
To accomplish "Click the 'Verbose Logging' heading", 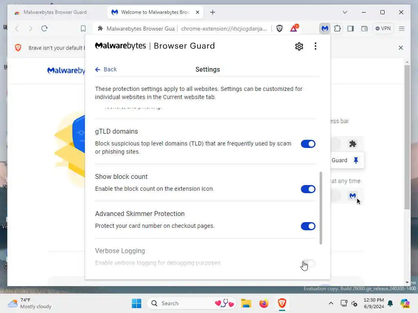I will 120,251.
